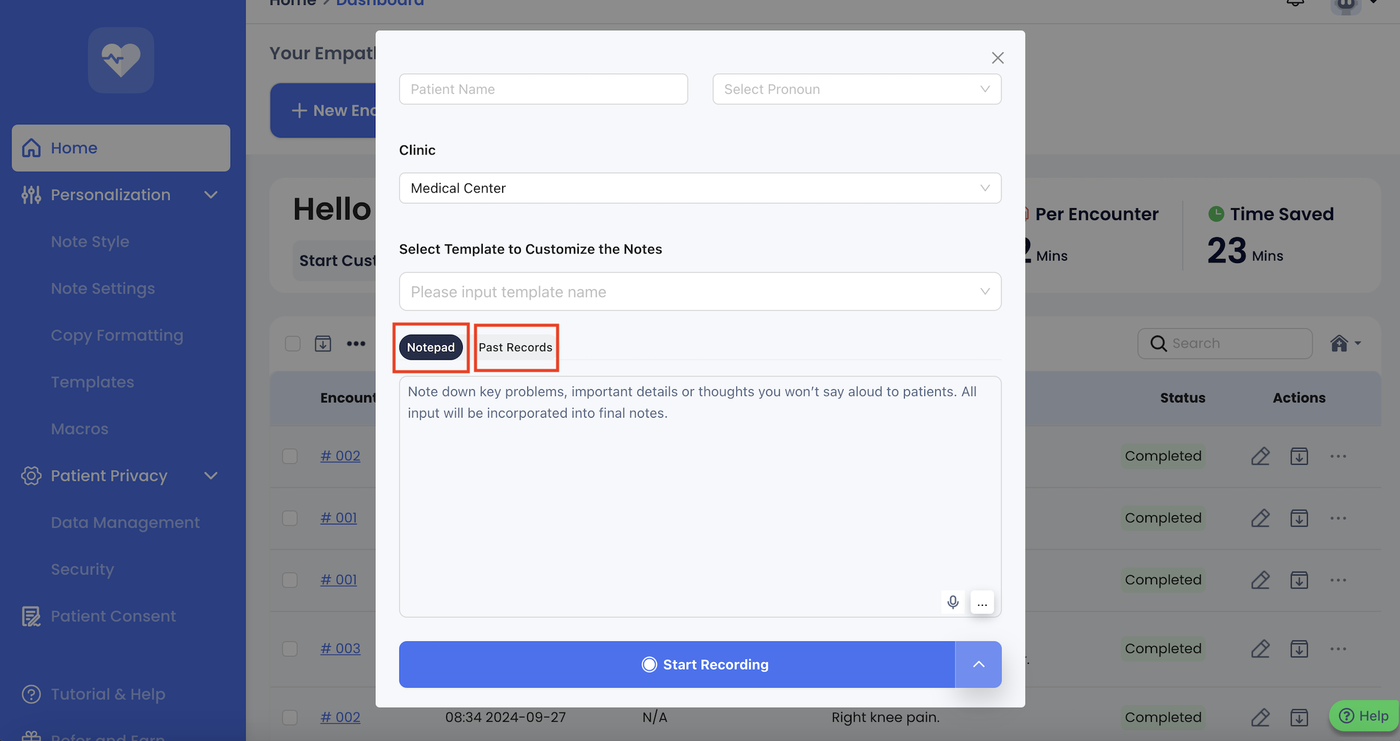Select the Notepad tab
This screenshot has height=741, width=1400.
430,348
